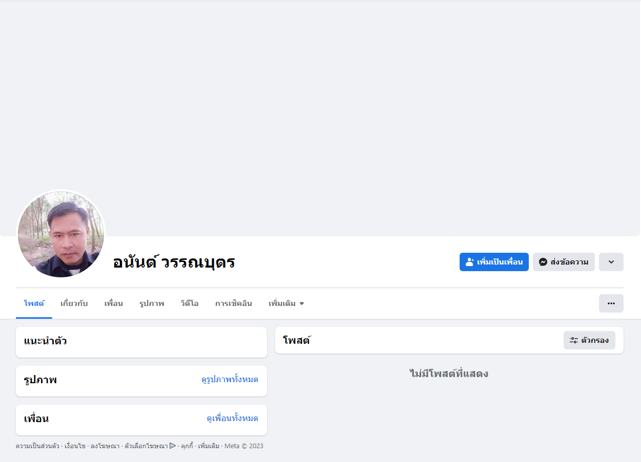641x462 pixels.
Task: Click the ad choices triangle icon in footer
Action: (x=173, y=446)
